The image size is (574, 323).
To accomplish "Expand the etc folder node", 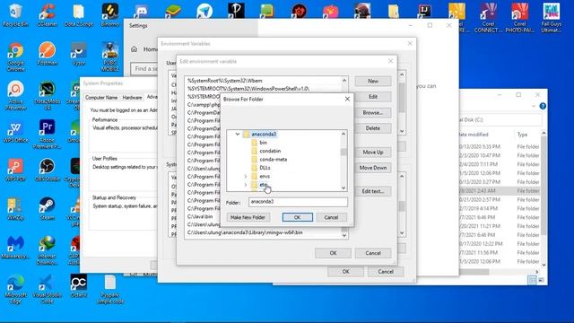I will [245, 185].
